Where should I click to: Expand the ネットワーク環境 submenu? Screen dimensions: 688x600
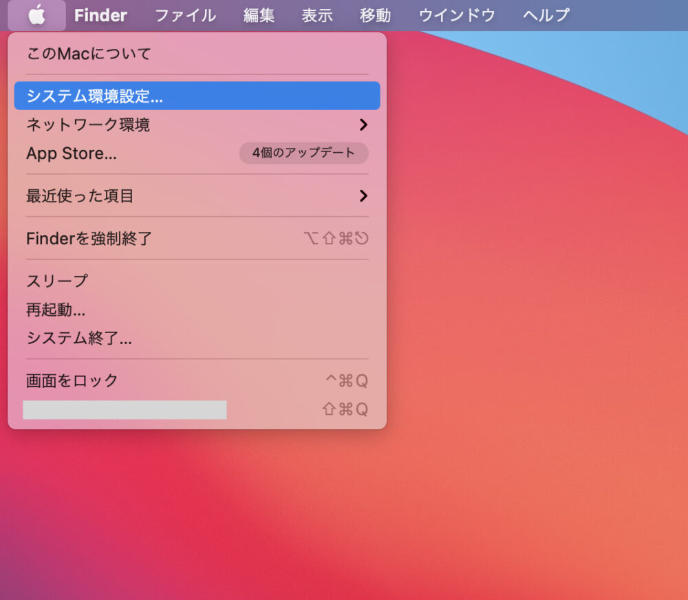197,125
